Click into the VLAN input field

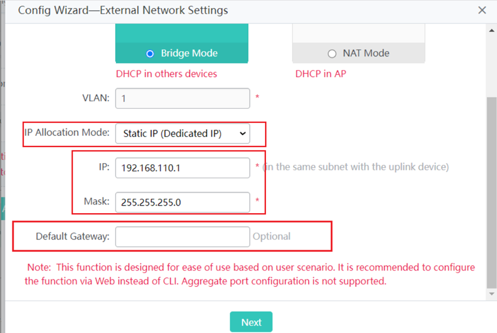click(183, 99)
